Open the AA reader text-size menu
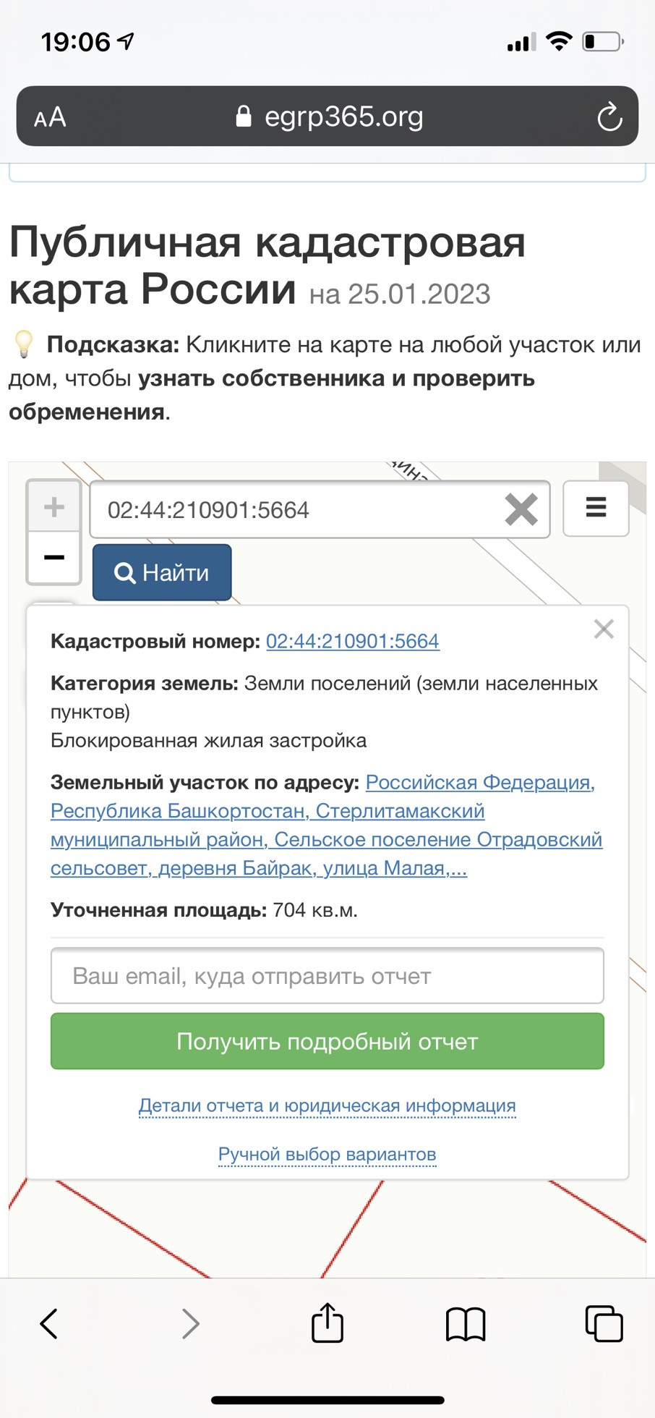This screenshot has height=1418, width=655. pyautogui.click(x=50, y=117)
